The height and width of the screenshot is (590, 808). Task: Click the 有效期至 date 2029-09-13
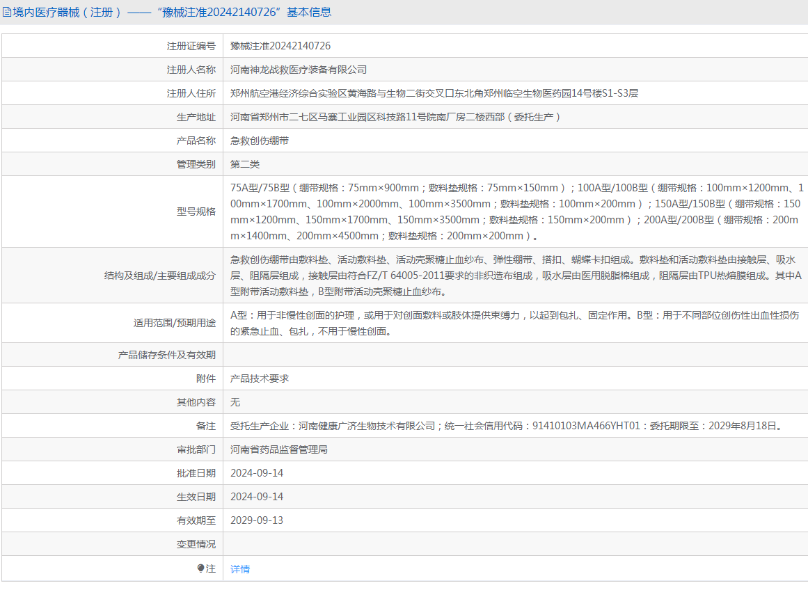click(x=257, y=520)
